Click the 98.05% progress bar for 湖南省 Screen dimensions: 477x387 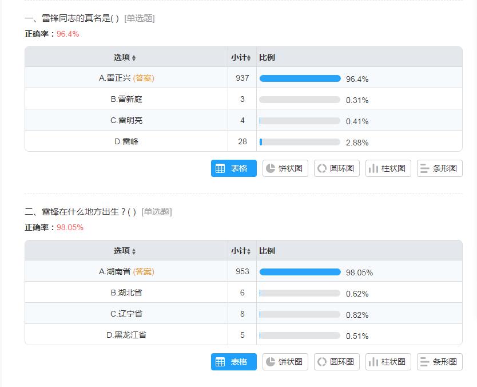(300, 272)
